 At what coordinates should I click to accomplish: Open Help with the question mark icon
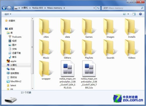pyautogui.click(x=140, y=14)
